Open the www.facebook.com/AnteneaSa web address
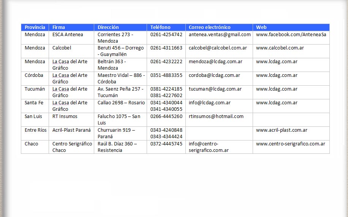348x217 pixels. (x=291, y=35)
